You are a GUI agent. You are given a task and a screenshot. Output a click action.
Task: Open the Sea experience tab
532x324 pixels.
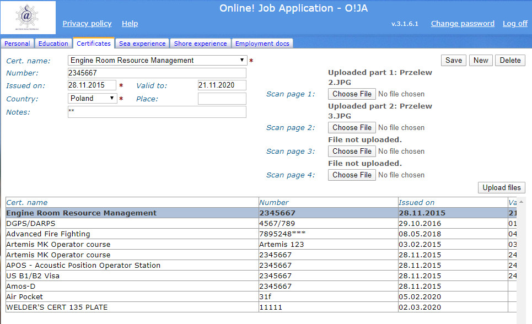click(x=142, y=44)
